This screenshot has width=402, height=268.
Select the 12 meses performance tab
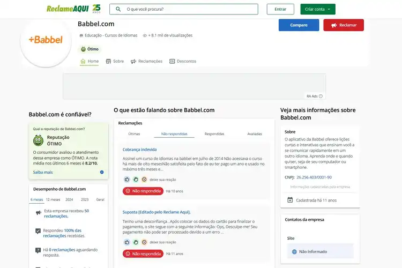pos(53,199)
